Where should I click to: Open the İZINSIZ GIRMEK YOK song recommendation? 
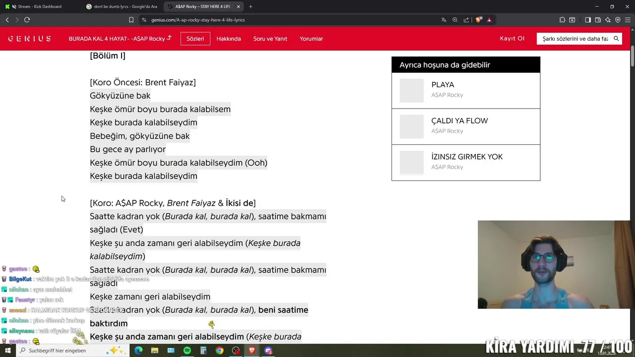click(466, 163)
